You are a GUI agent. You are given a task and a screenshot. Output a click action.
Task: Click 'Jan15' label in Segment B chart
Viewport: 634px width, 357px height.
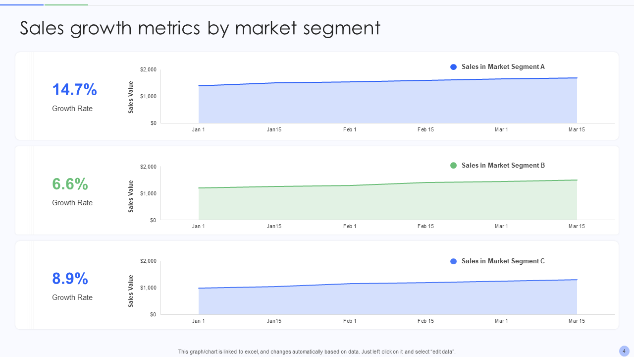click(x=274, y=227)
